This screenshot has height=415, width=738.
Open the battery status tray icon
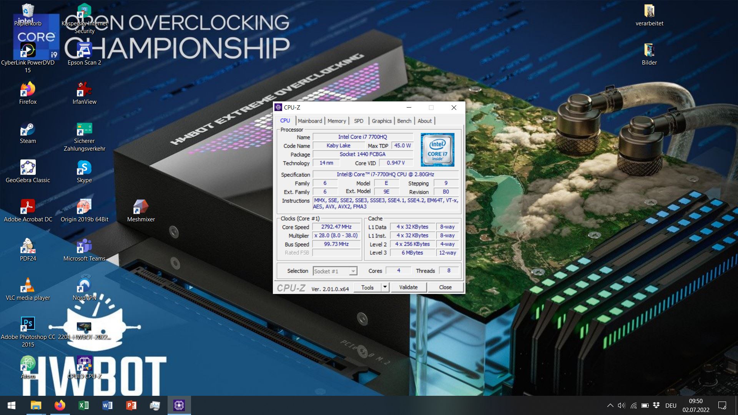[x=645, y=405]
